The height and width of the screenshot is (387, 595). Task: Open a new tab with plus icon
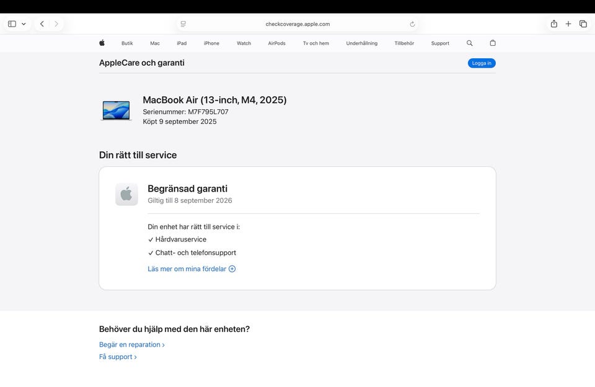568,24
